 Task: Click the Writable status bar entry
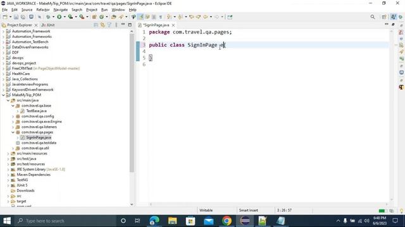point(206,210)
